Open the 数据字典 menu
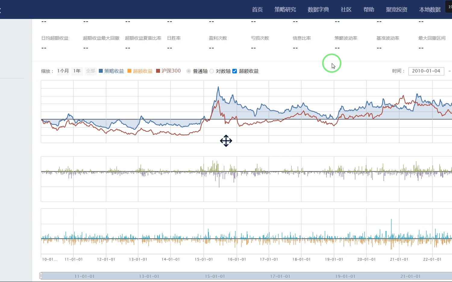This screenshot has width=452, height=282. [318, 10]
